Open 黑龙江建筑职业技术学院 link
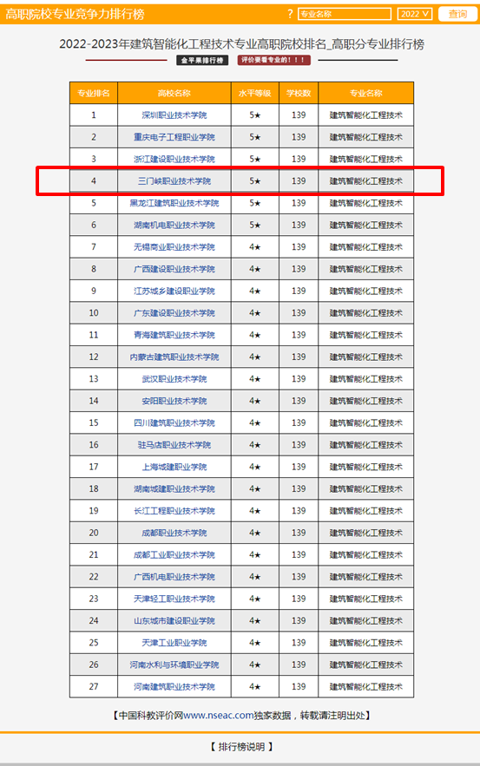Screen dimensions: 480x766 coord(174,203)
